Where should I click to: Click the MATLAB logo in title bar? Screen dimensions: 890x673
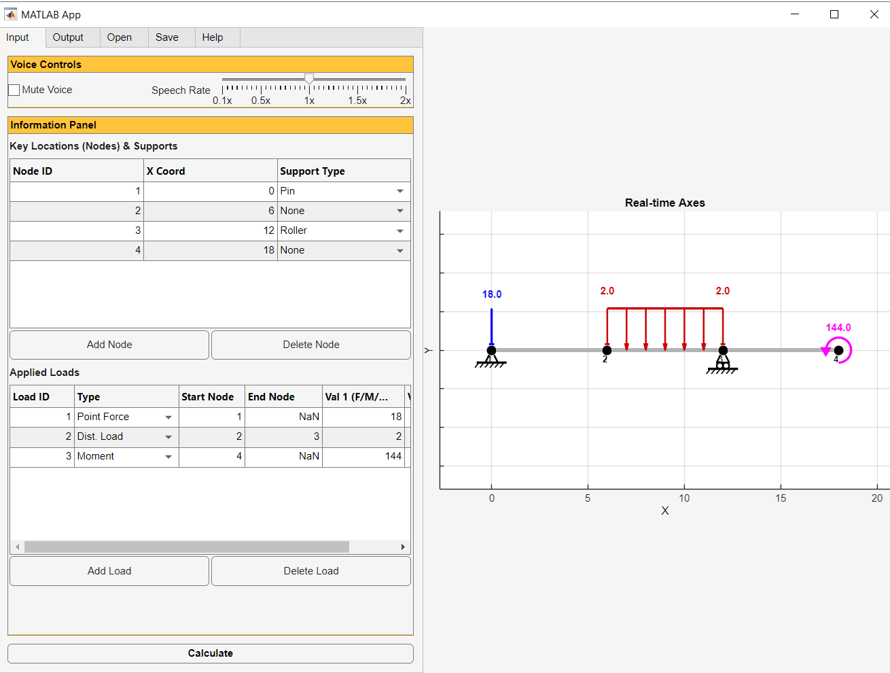(11, 14)
